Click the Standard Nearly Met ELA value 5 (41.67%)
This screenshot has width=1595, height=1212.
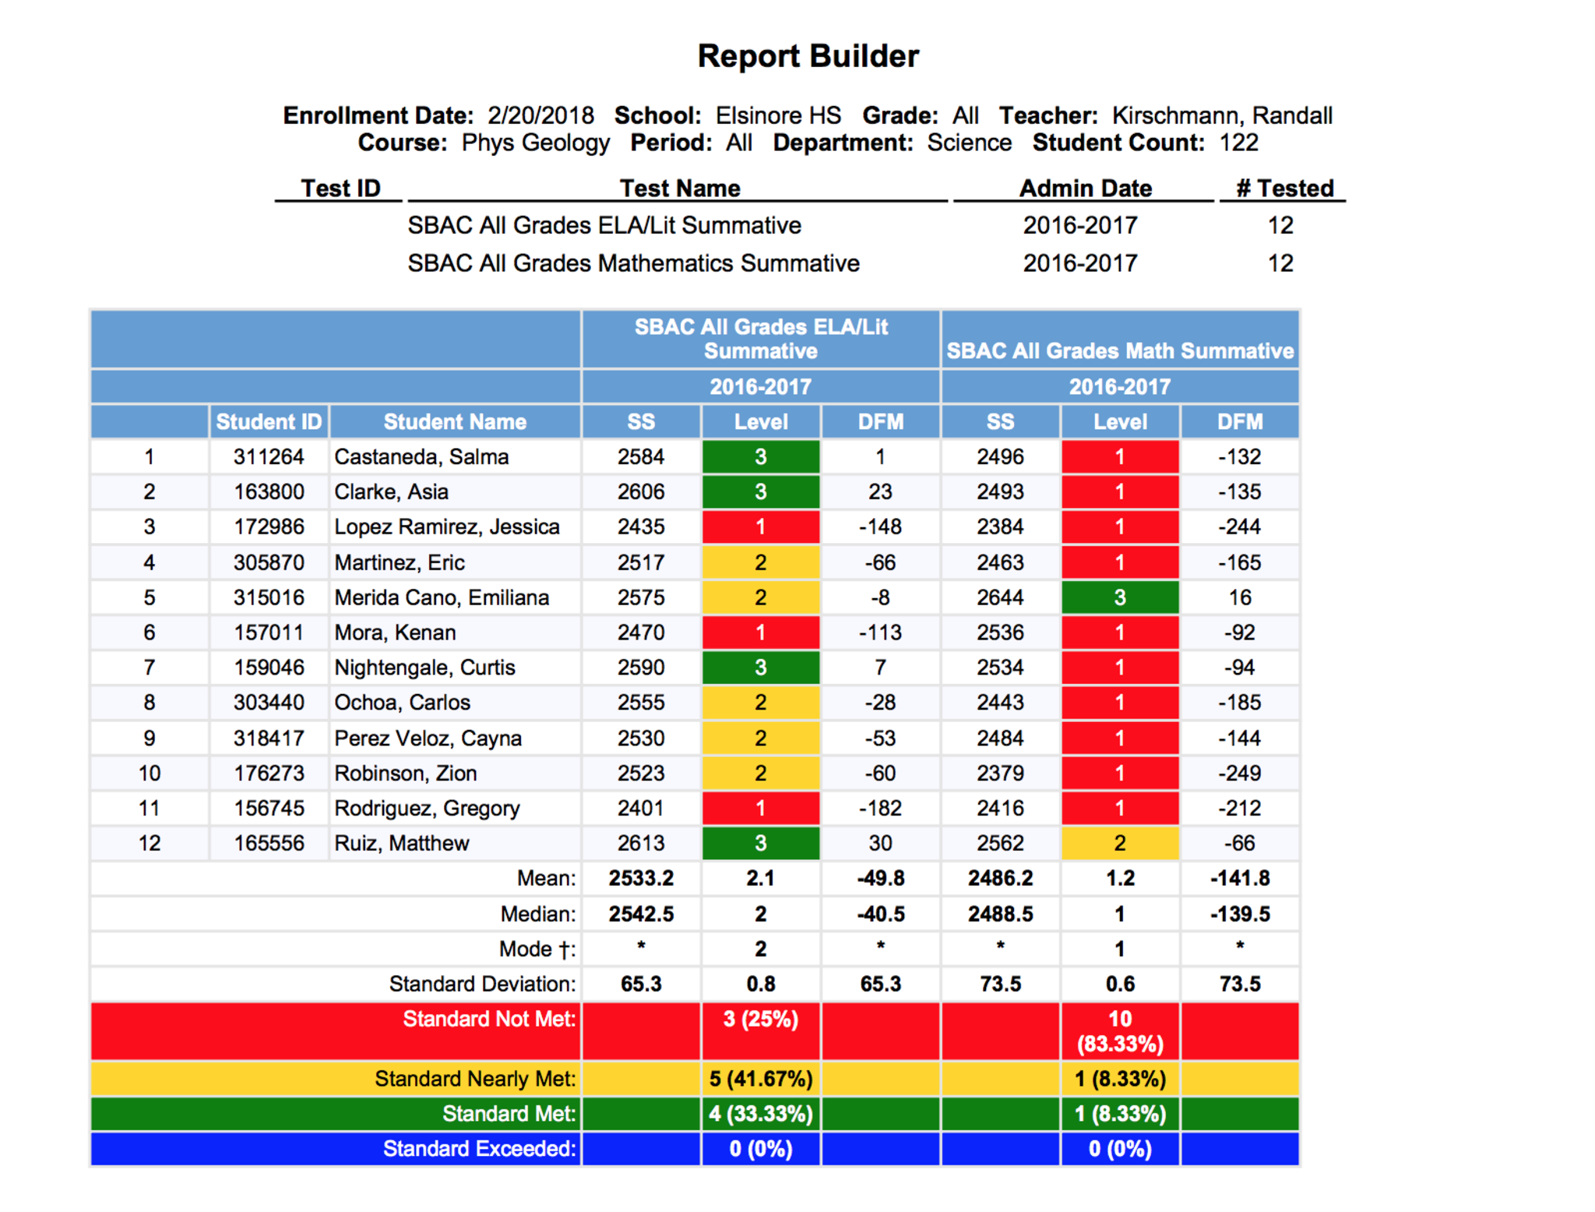pyautogui.click(x=760, y=1079)
